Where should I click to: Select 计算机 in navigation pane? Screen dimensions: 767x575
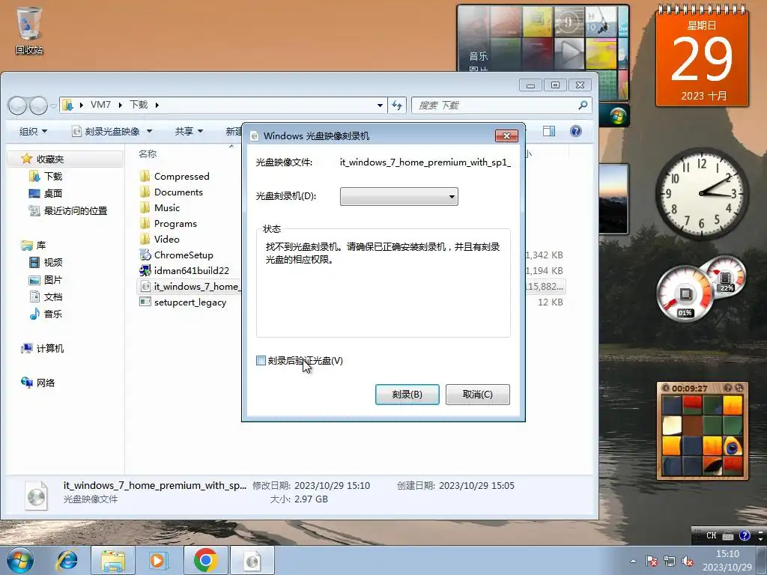(x=43, y=348)
